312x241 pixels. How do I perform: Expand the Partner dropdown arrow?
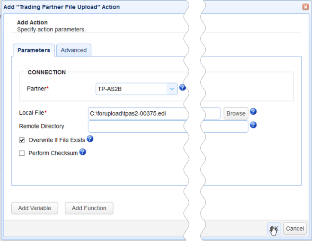(x=172, y=89)
